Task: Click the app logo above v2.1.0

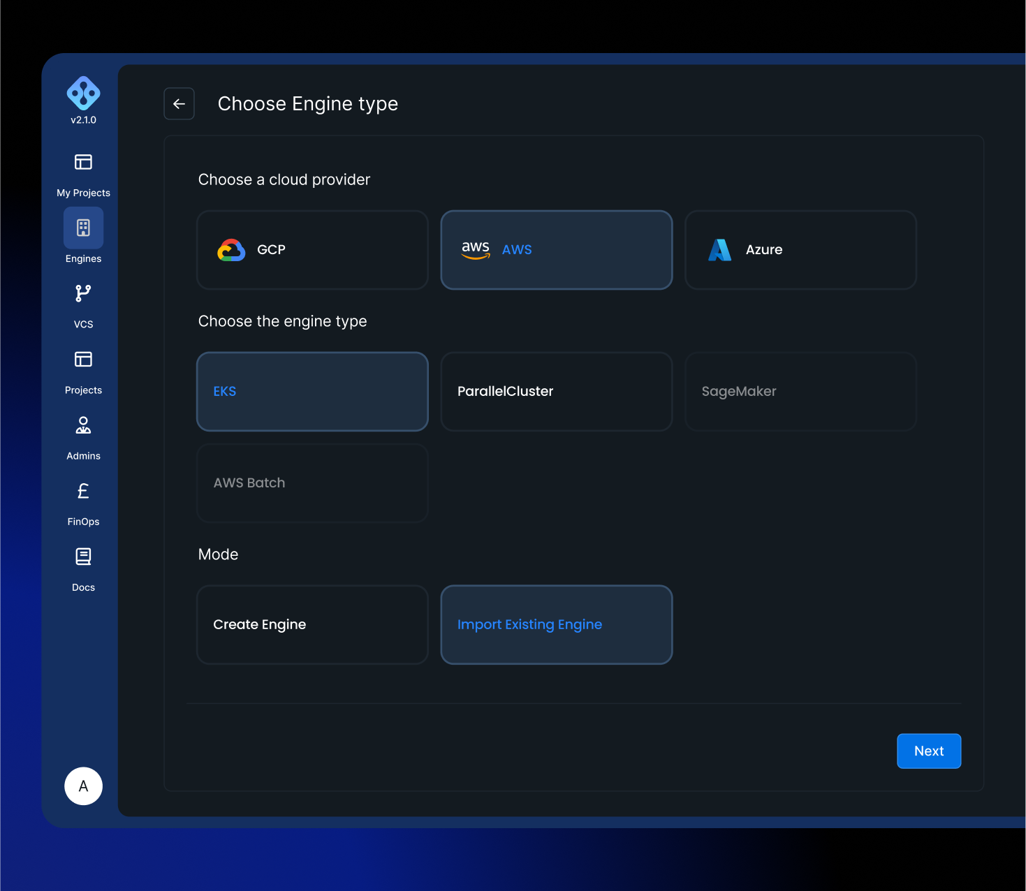Action: pyautogui.click(x=83, y=93)
